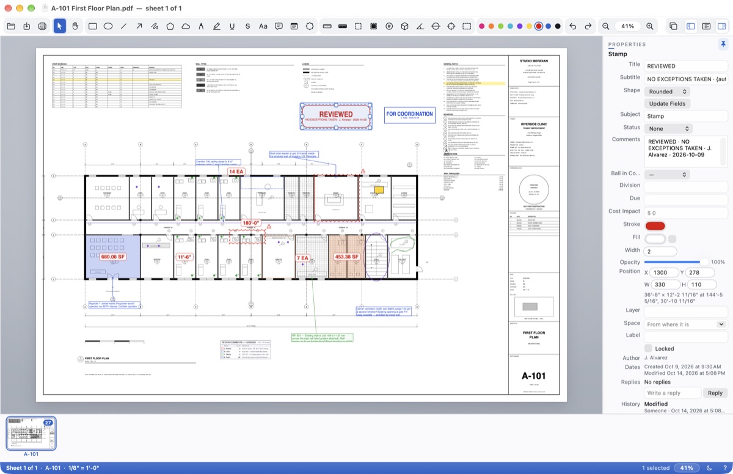Select the Aa text box tool
The image size is (733, 474).
[263, 26]
